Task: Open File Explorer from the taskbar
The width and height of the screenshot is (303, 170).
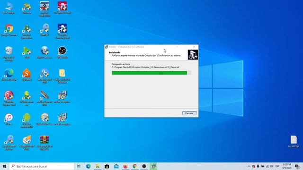Action: tap(98, 166)
